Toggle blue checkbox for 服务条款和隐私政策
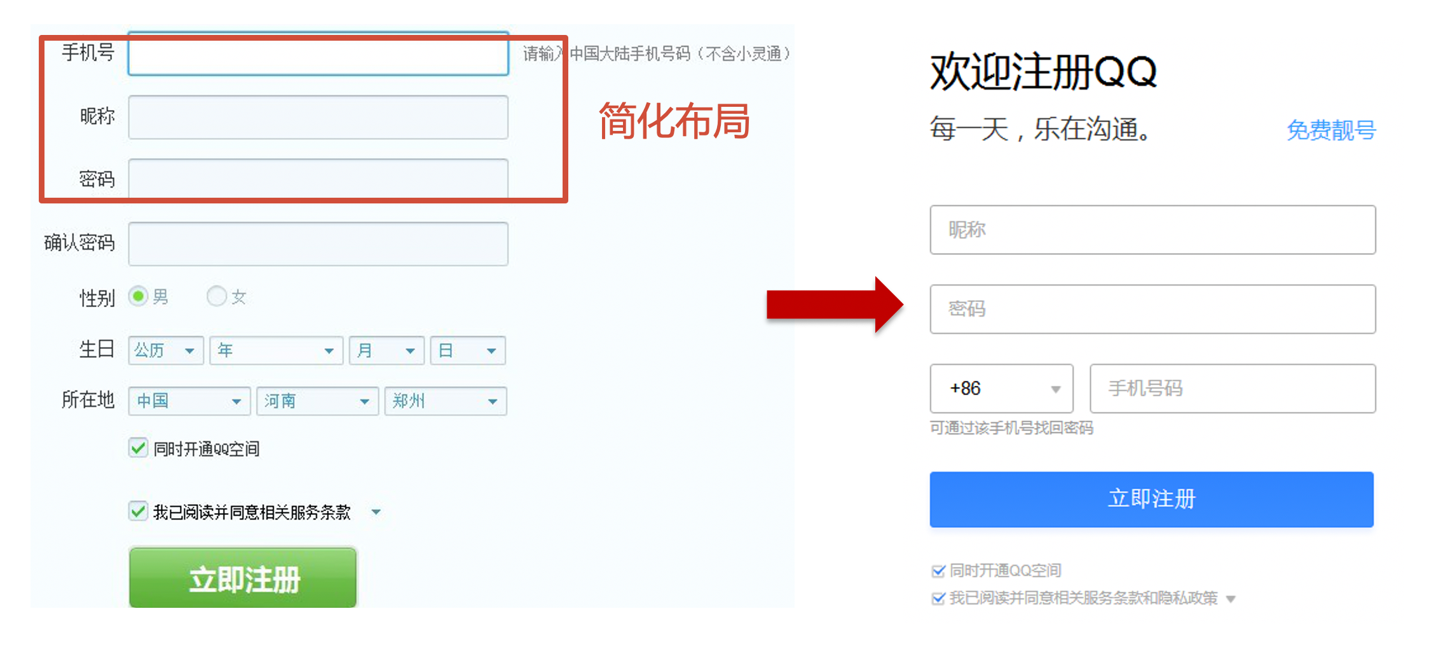The height and width of the screenshot is (651, 1429). click(938, 598)
